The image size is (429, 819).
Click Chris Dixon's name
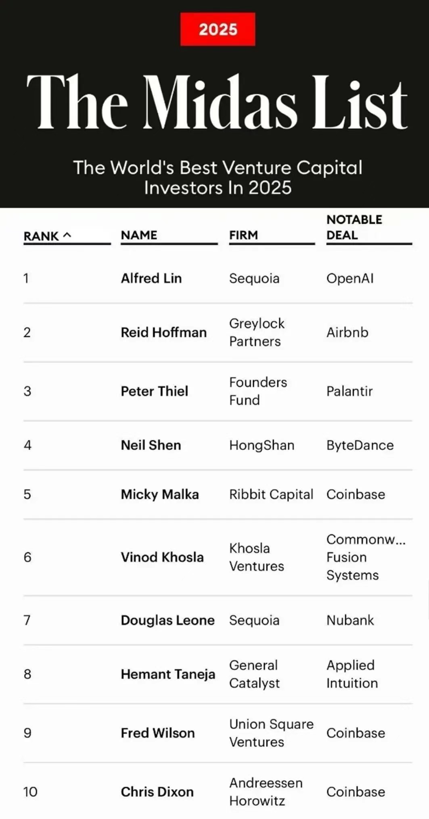pos(157,792)
